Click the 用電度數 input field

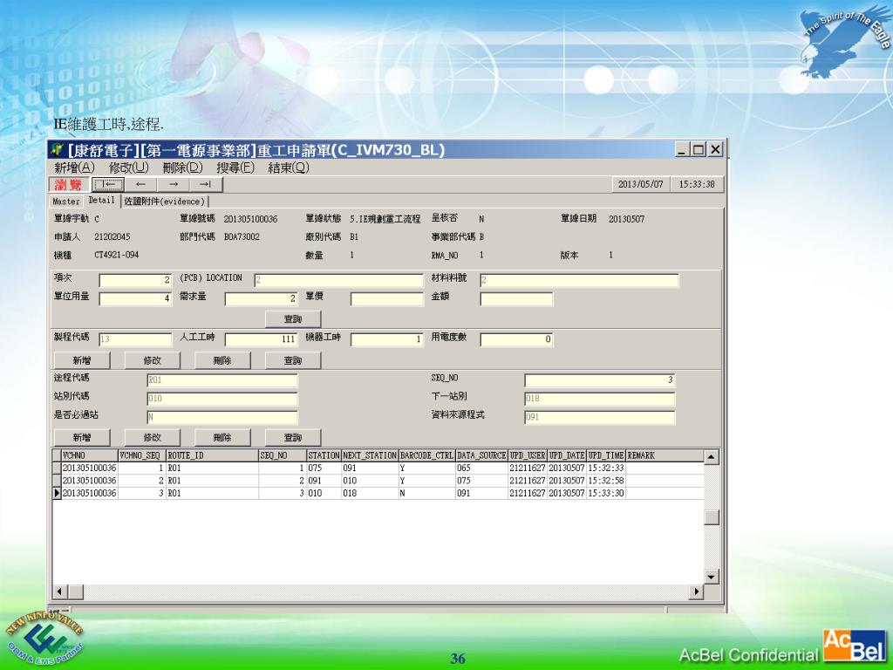pyautogui.click(x=516, y=339)
